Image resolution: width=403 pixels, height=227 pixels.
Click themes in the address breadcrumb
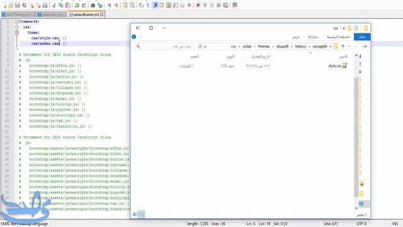pyautogui.click(x=264, y=46)
